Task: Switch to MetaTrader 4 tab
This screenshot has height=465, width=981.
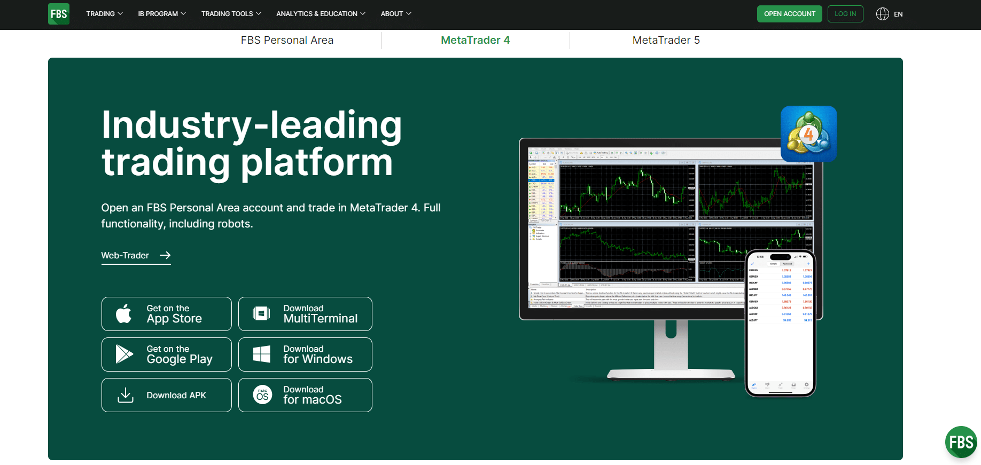Action: coord(476,40)
